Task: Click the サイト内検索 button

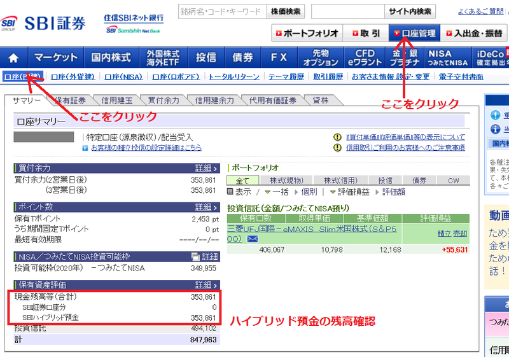Action: coord(410,11)
